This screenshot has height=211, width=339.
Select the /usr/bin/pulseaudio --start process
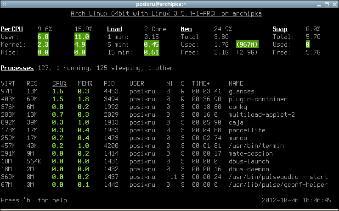pos(278,177)
